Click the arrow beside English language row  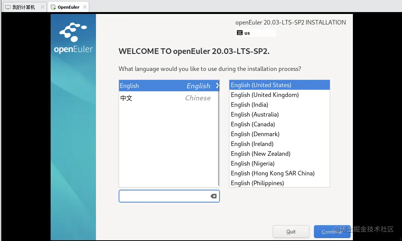[217, 86]
